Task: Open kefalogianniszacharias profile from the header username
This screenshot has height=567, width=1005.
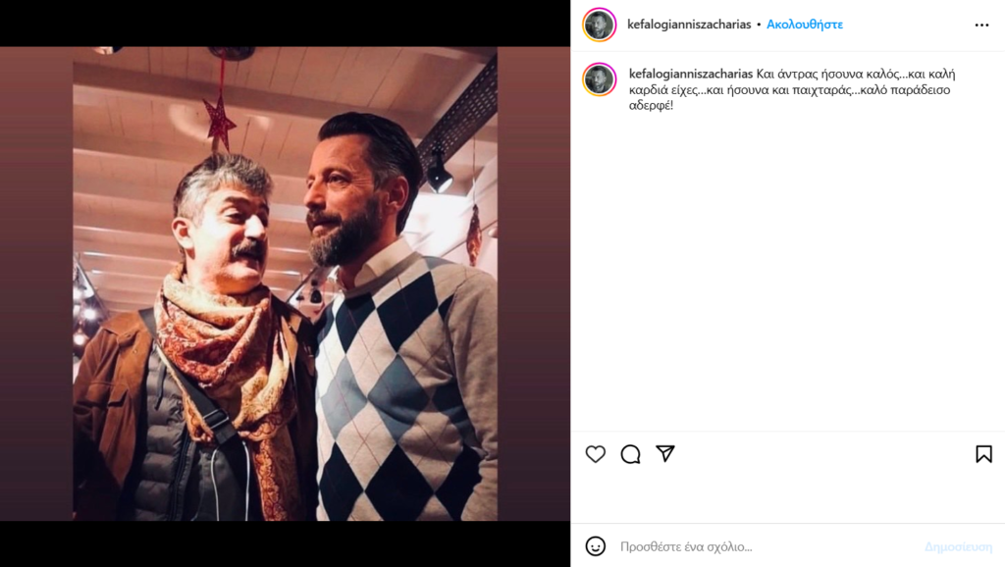Action: 689,25
